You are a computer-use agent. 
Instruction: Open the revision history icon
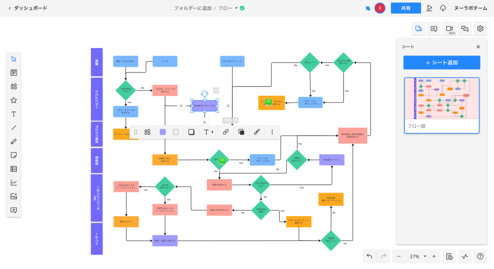pyautogui.click(x=449, y=256)
